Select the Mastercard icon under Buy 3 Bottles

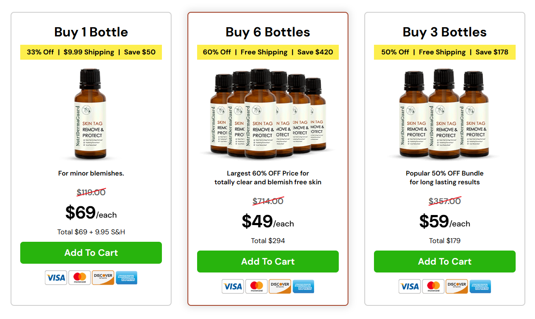tap(433, 286)
